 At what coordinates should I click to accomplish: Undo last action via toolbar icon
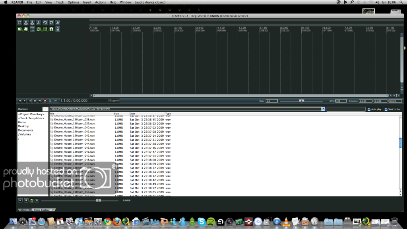pos(45,23)
